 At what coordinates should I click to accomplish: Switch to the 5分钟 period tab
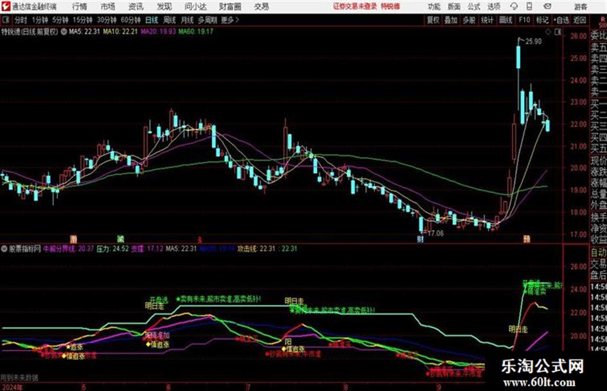click(x=60, y=20)
